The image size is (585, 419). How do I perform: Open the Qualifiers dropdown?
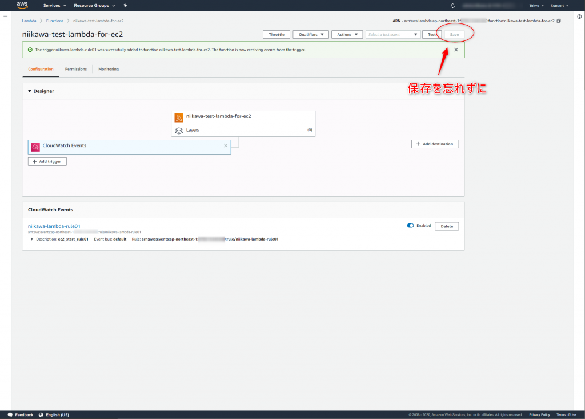311,35
